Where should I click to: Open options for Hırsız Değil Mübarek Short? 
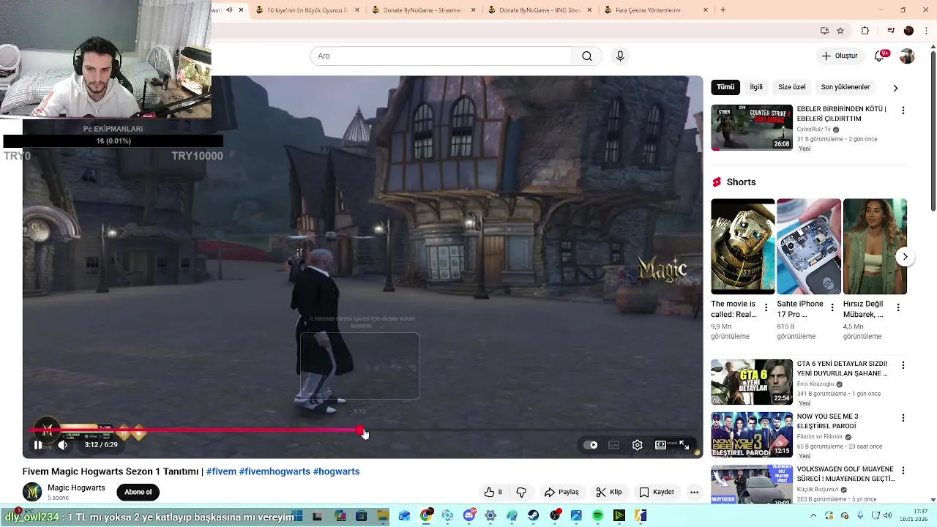898,307
